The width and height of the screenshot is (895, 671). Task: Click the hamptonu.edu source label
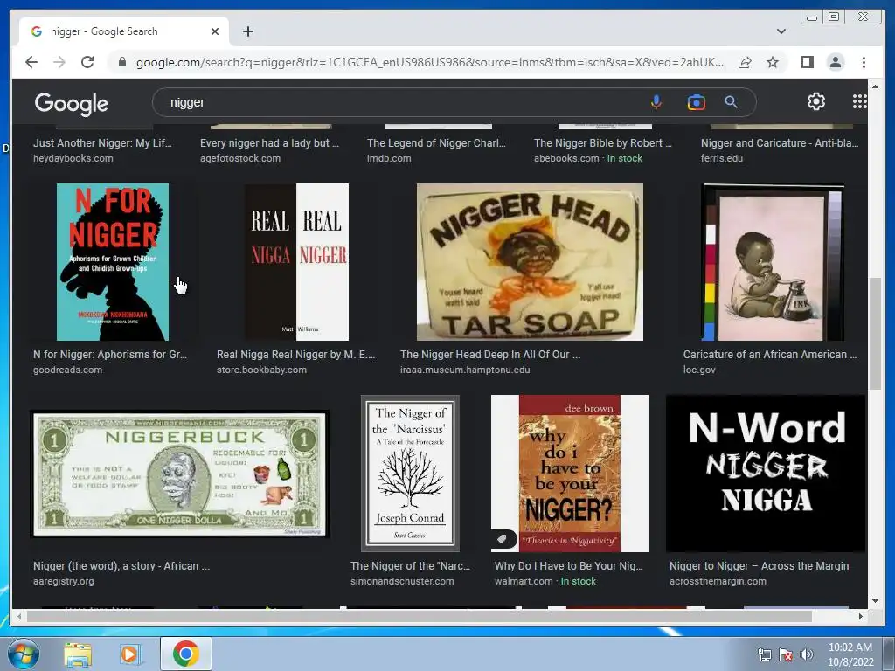coord(465,370)
